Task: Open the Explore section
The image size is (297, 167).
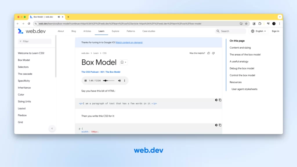Action: (x=115, y=31)
